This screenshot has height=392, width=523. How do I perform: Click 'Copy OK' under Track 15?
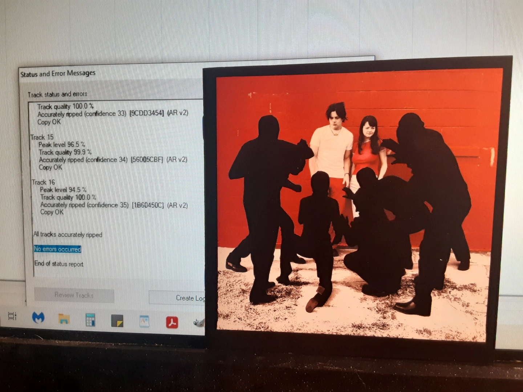pyautogui.click(x=50, y=167)
